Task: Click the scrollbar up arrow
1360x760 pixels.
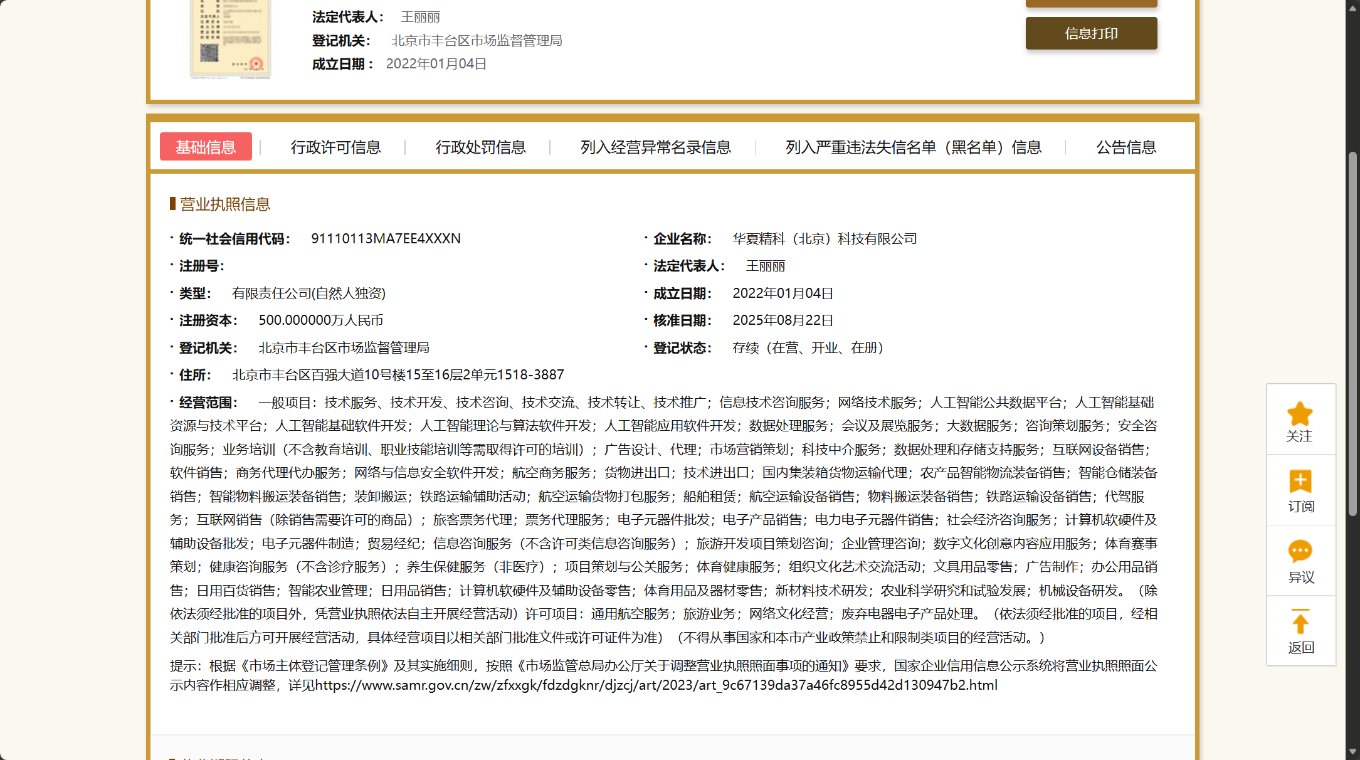Action: coord(1352,8)
